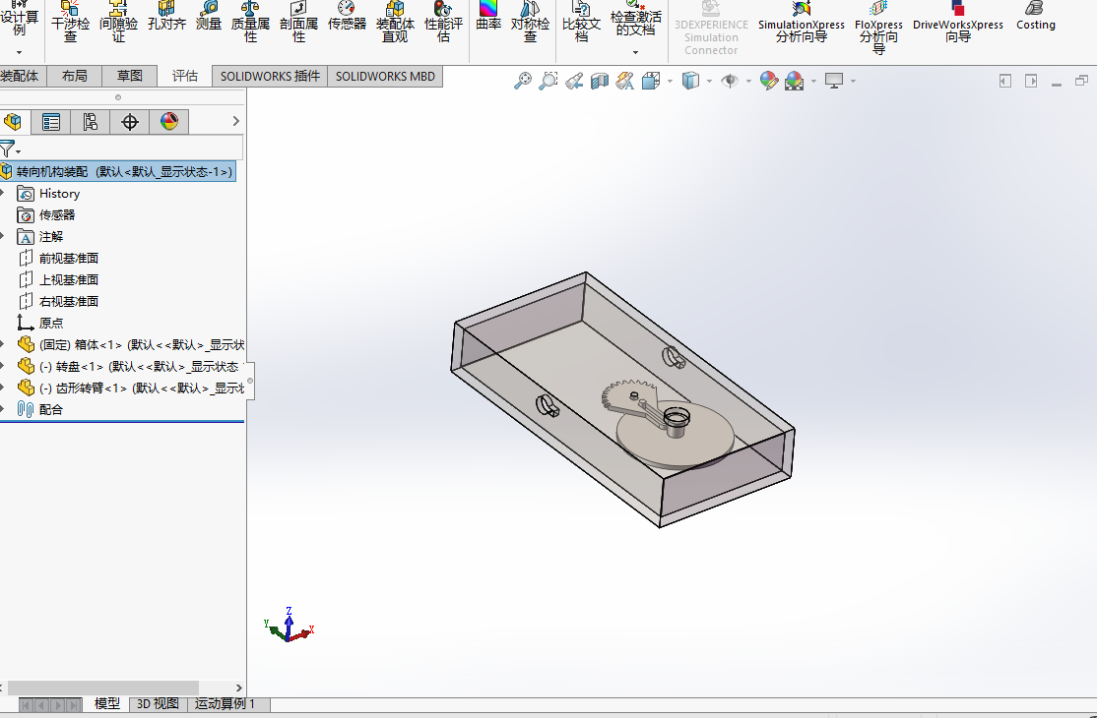This screenshot has height=718, width=1097.
Task: Click Display Style icon
Action: pyautogui.click(x=690, y=81)
